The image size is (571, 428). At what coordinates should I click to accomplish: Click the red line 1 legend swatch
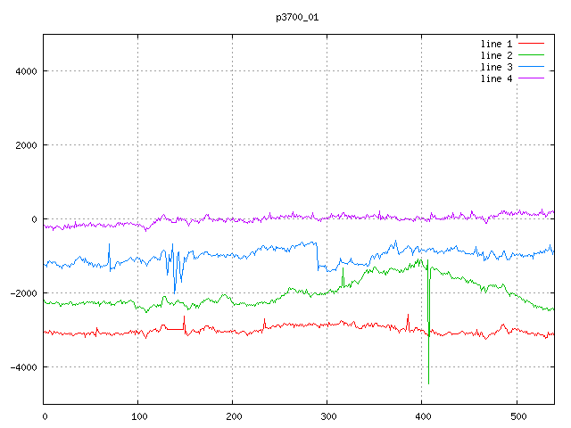click(x=531, y=44)
